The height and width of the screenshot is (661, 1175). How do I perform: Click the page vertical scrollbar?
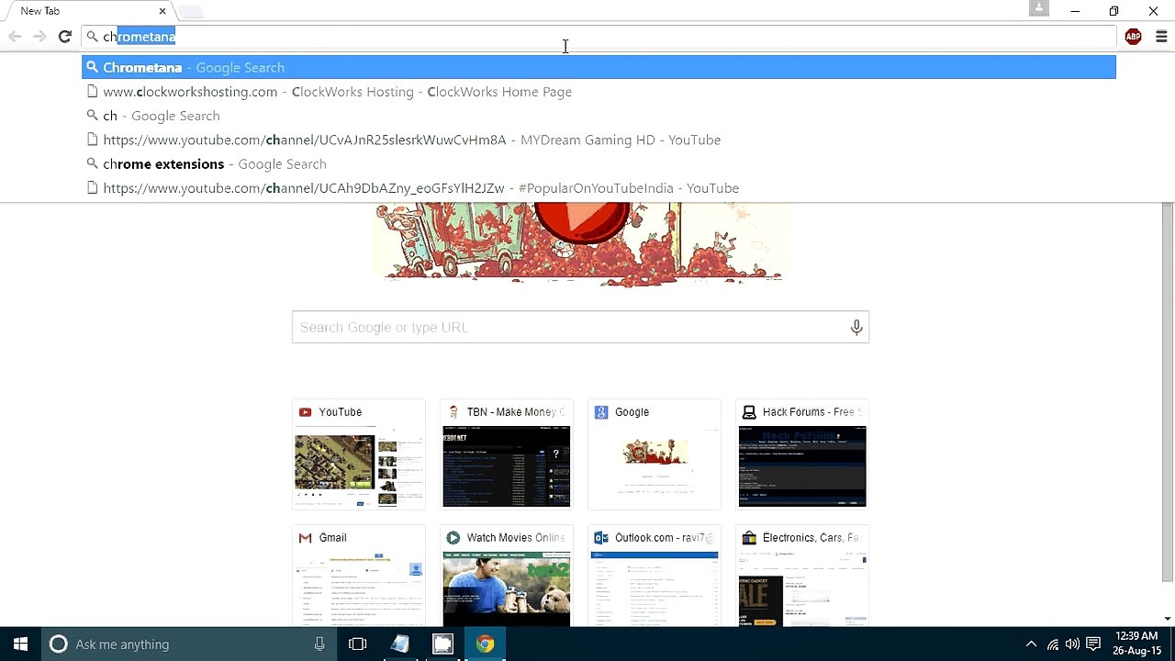(x=1168, y=392)
